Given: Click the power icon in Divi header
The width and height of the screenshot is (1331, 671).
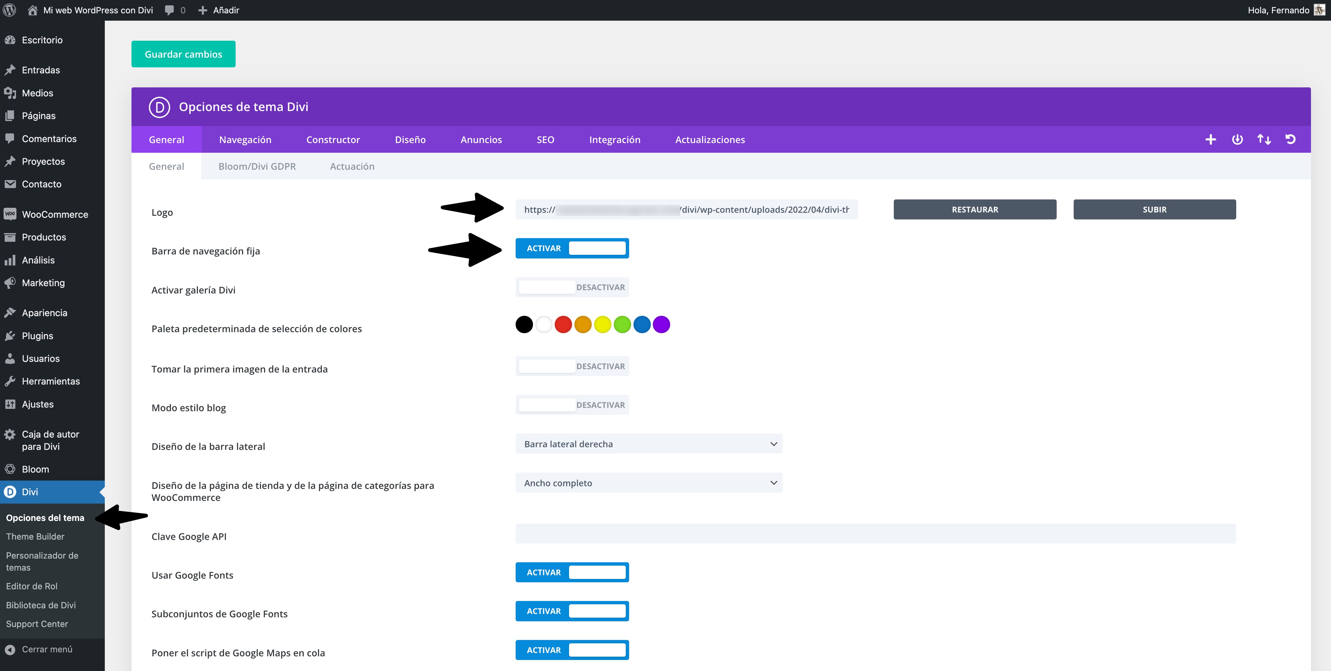Looking at the screenshot, I should pyautogui.click(x=1238, y=139).
